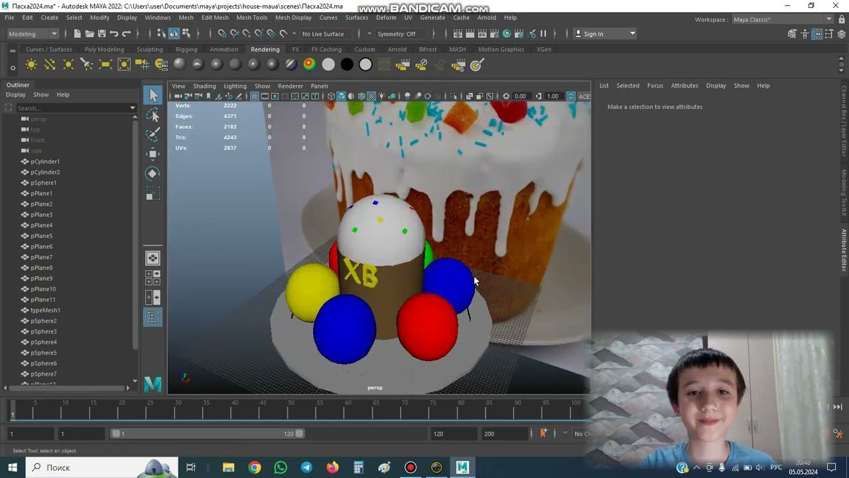Click the create camera shelf icon
The image size is (849, 478).
pos(142,64)
